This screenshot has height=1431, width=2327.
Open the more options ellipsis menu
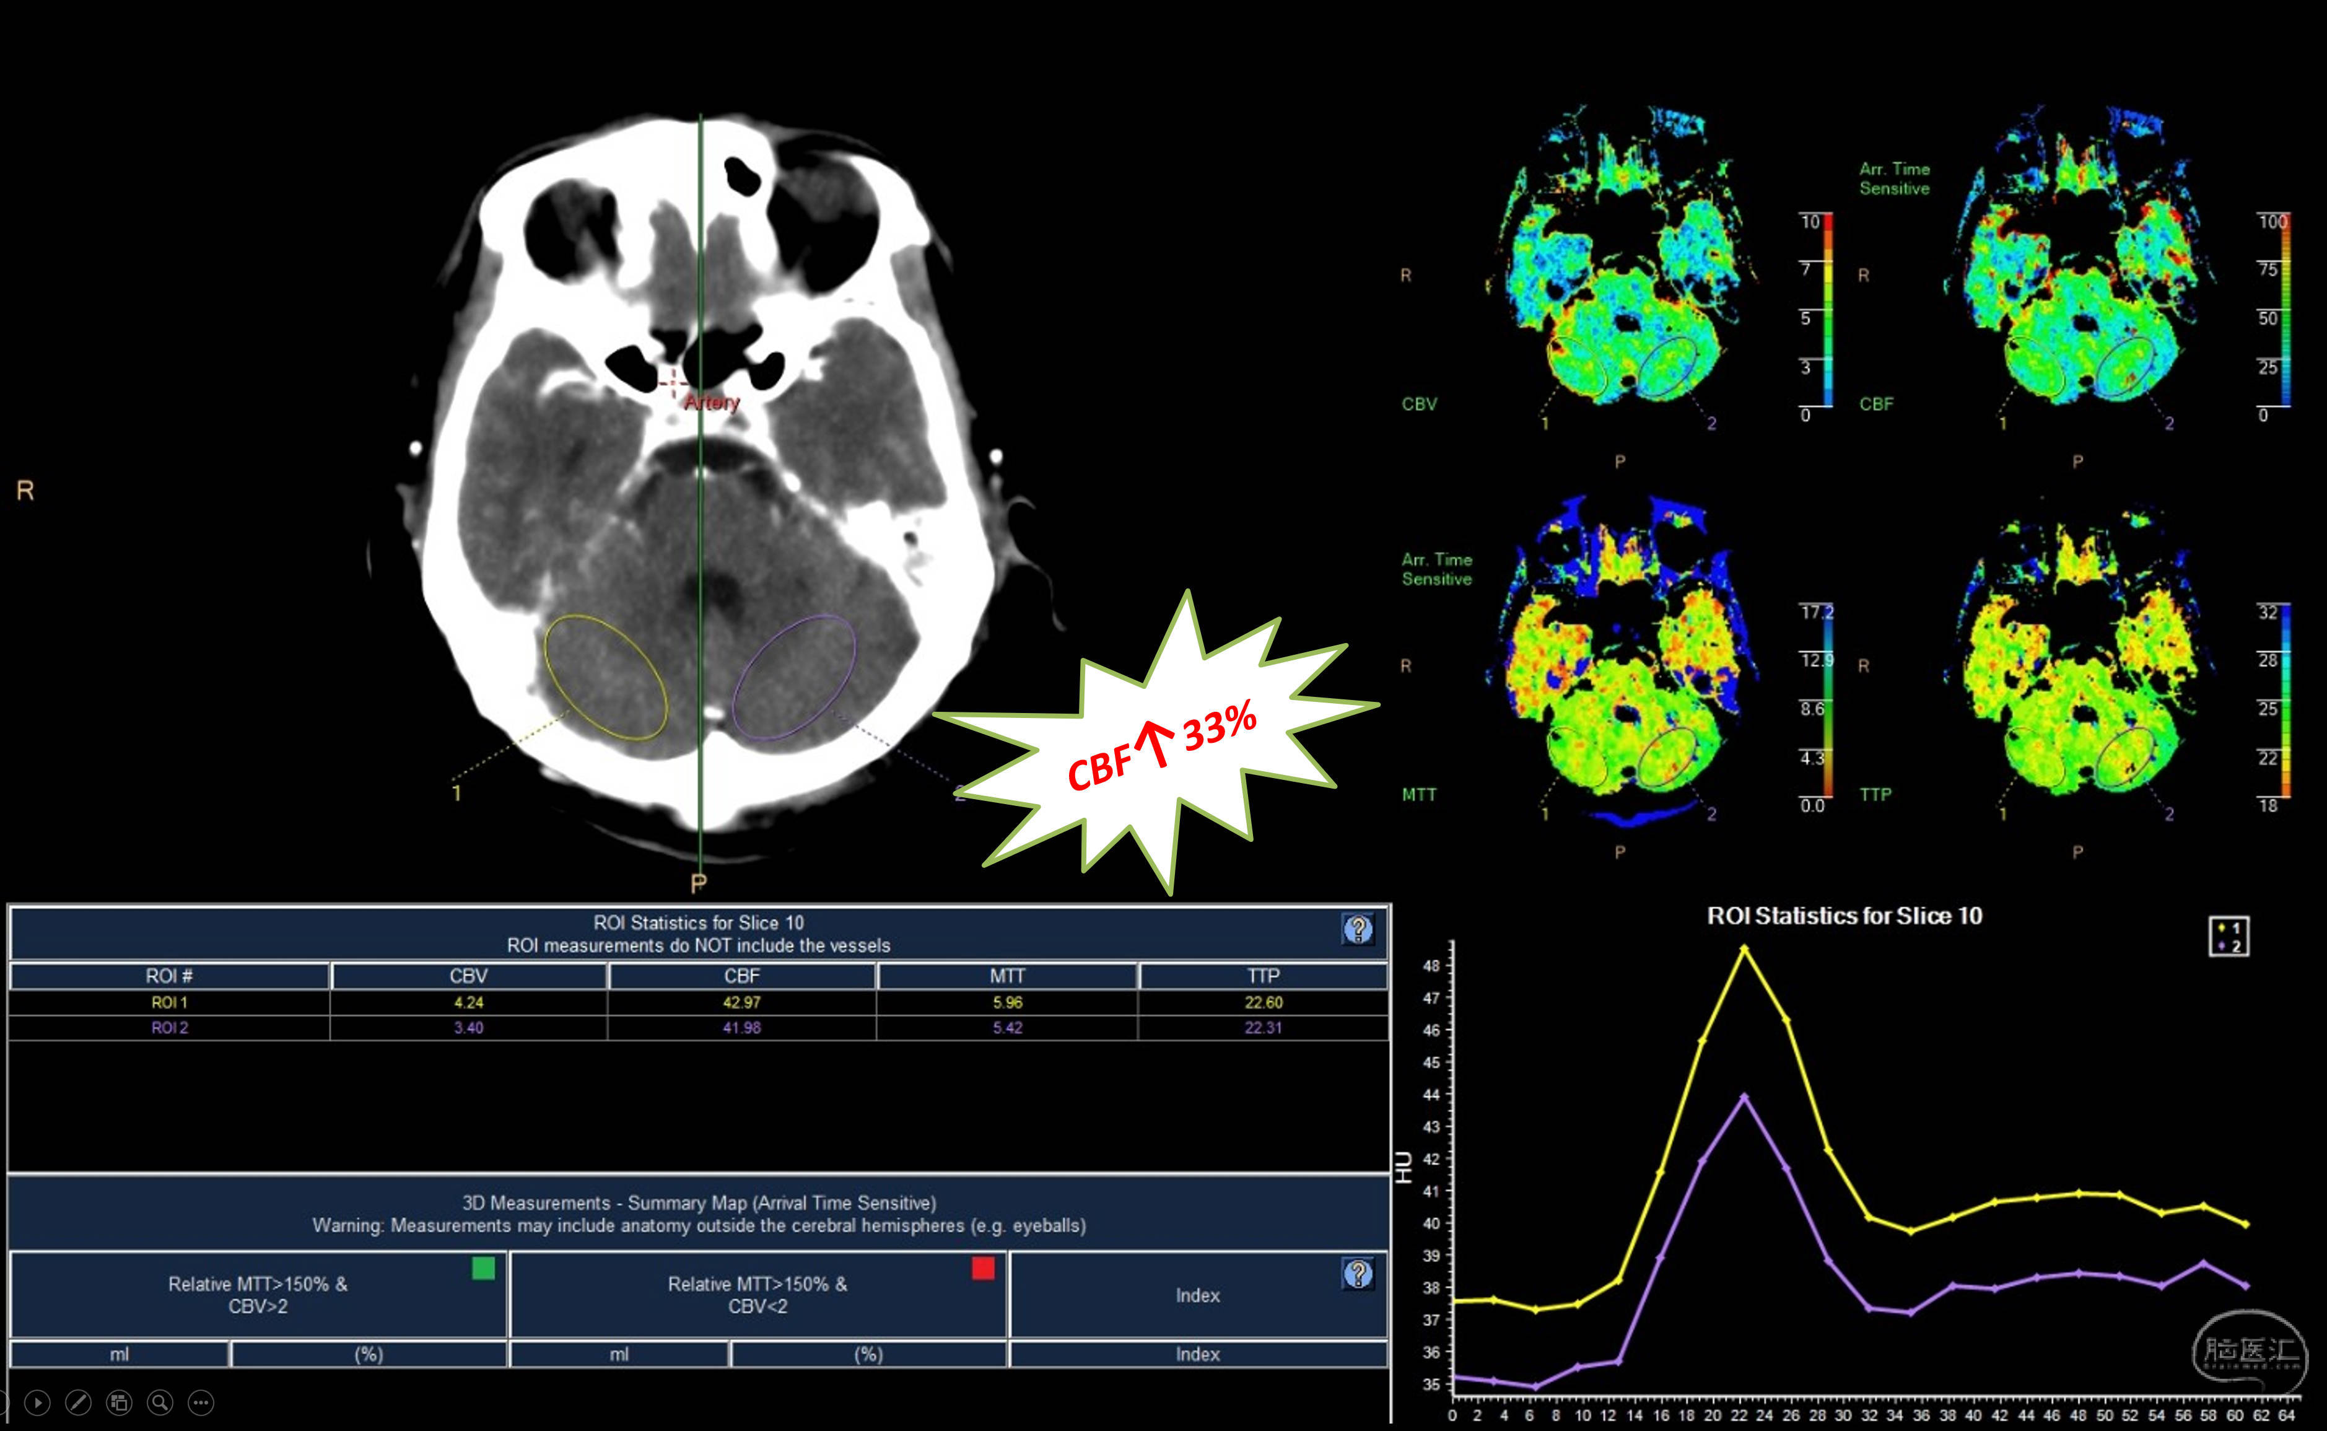[x=201, y=1403]
